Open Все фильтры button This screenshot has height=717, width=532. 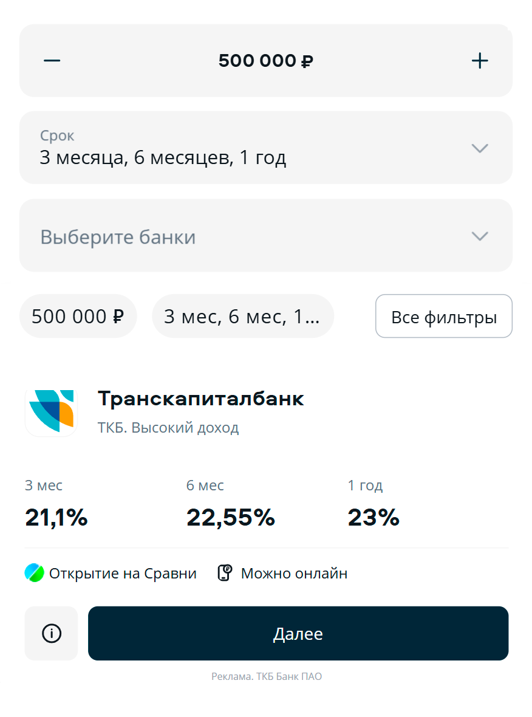pyautogui.click(x=444, y=316)
